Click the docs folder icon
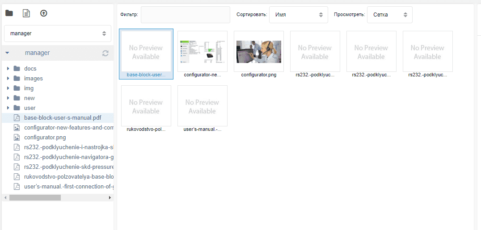This screenshot has height=230, width=481. pyautogui.click(x=17, y=69)
